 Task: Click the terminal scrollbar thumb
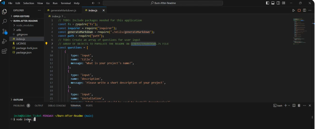point(312,117)
